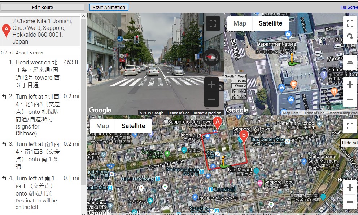This screenshot has width=358, height=215.
Task: Click the Shinsei Bank marker icon
Action: [x=324, y=75]
